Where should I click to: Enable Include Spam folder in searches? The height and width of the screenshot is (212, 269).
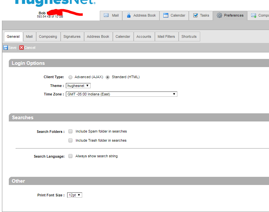tap(70, 132)
